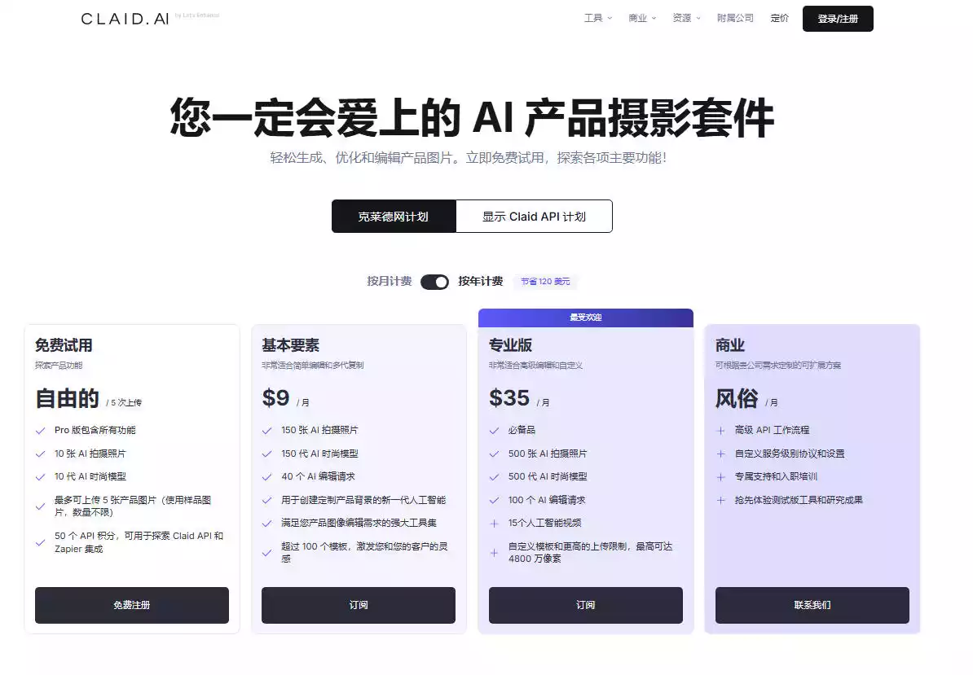Click 非常适合简单编辑和多代复制 description
Screen dimensions: 973x675
(313, 365)
